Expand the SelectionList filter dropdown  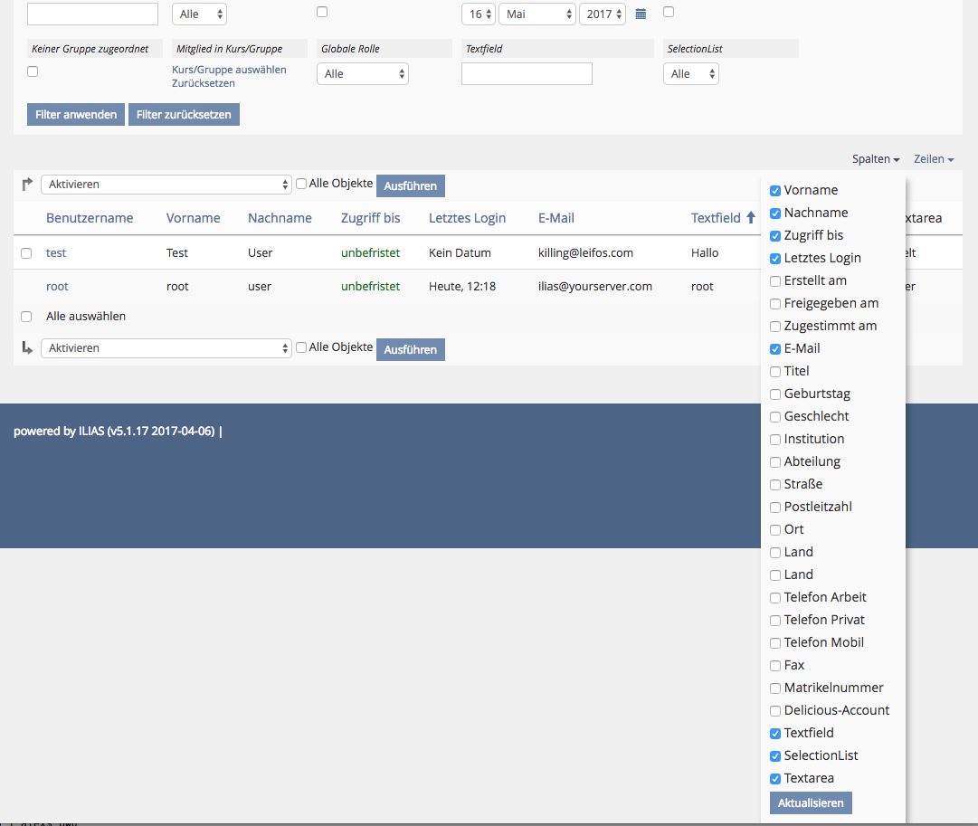pyautogui.click(x=690, y=74)
